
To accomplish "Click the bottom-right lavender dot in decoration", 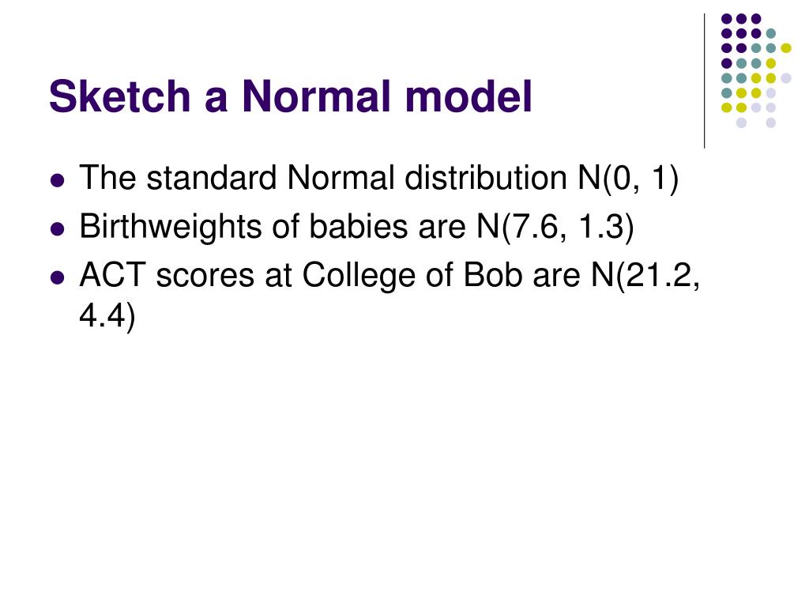I will pos(771,123).
